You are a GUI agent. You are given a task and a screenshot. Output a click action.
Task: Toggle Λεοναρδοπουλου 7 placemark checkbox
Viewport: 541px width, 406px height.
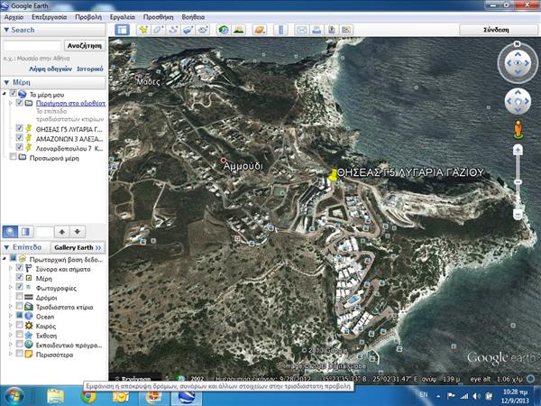[x=20, y=147]
